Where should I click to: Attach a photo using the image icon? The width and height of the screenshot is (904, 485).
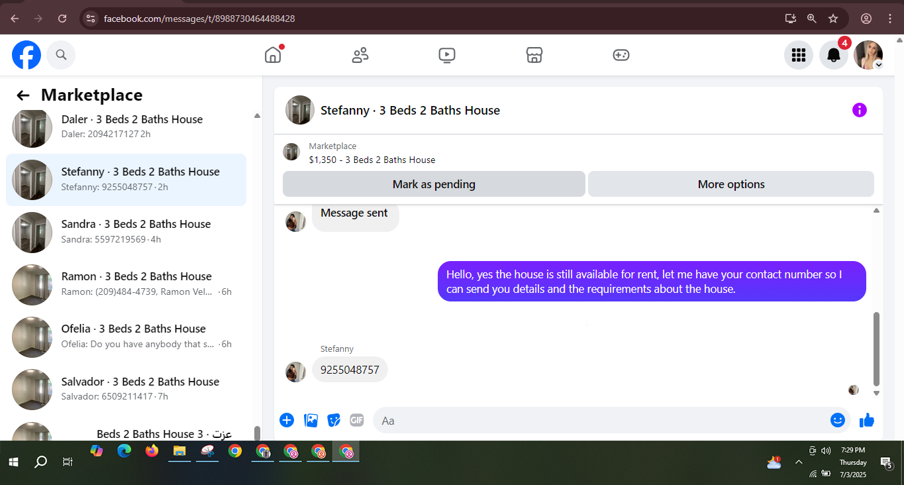coord(311,420)
